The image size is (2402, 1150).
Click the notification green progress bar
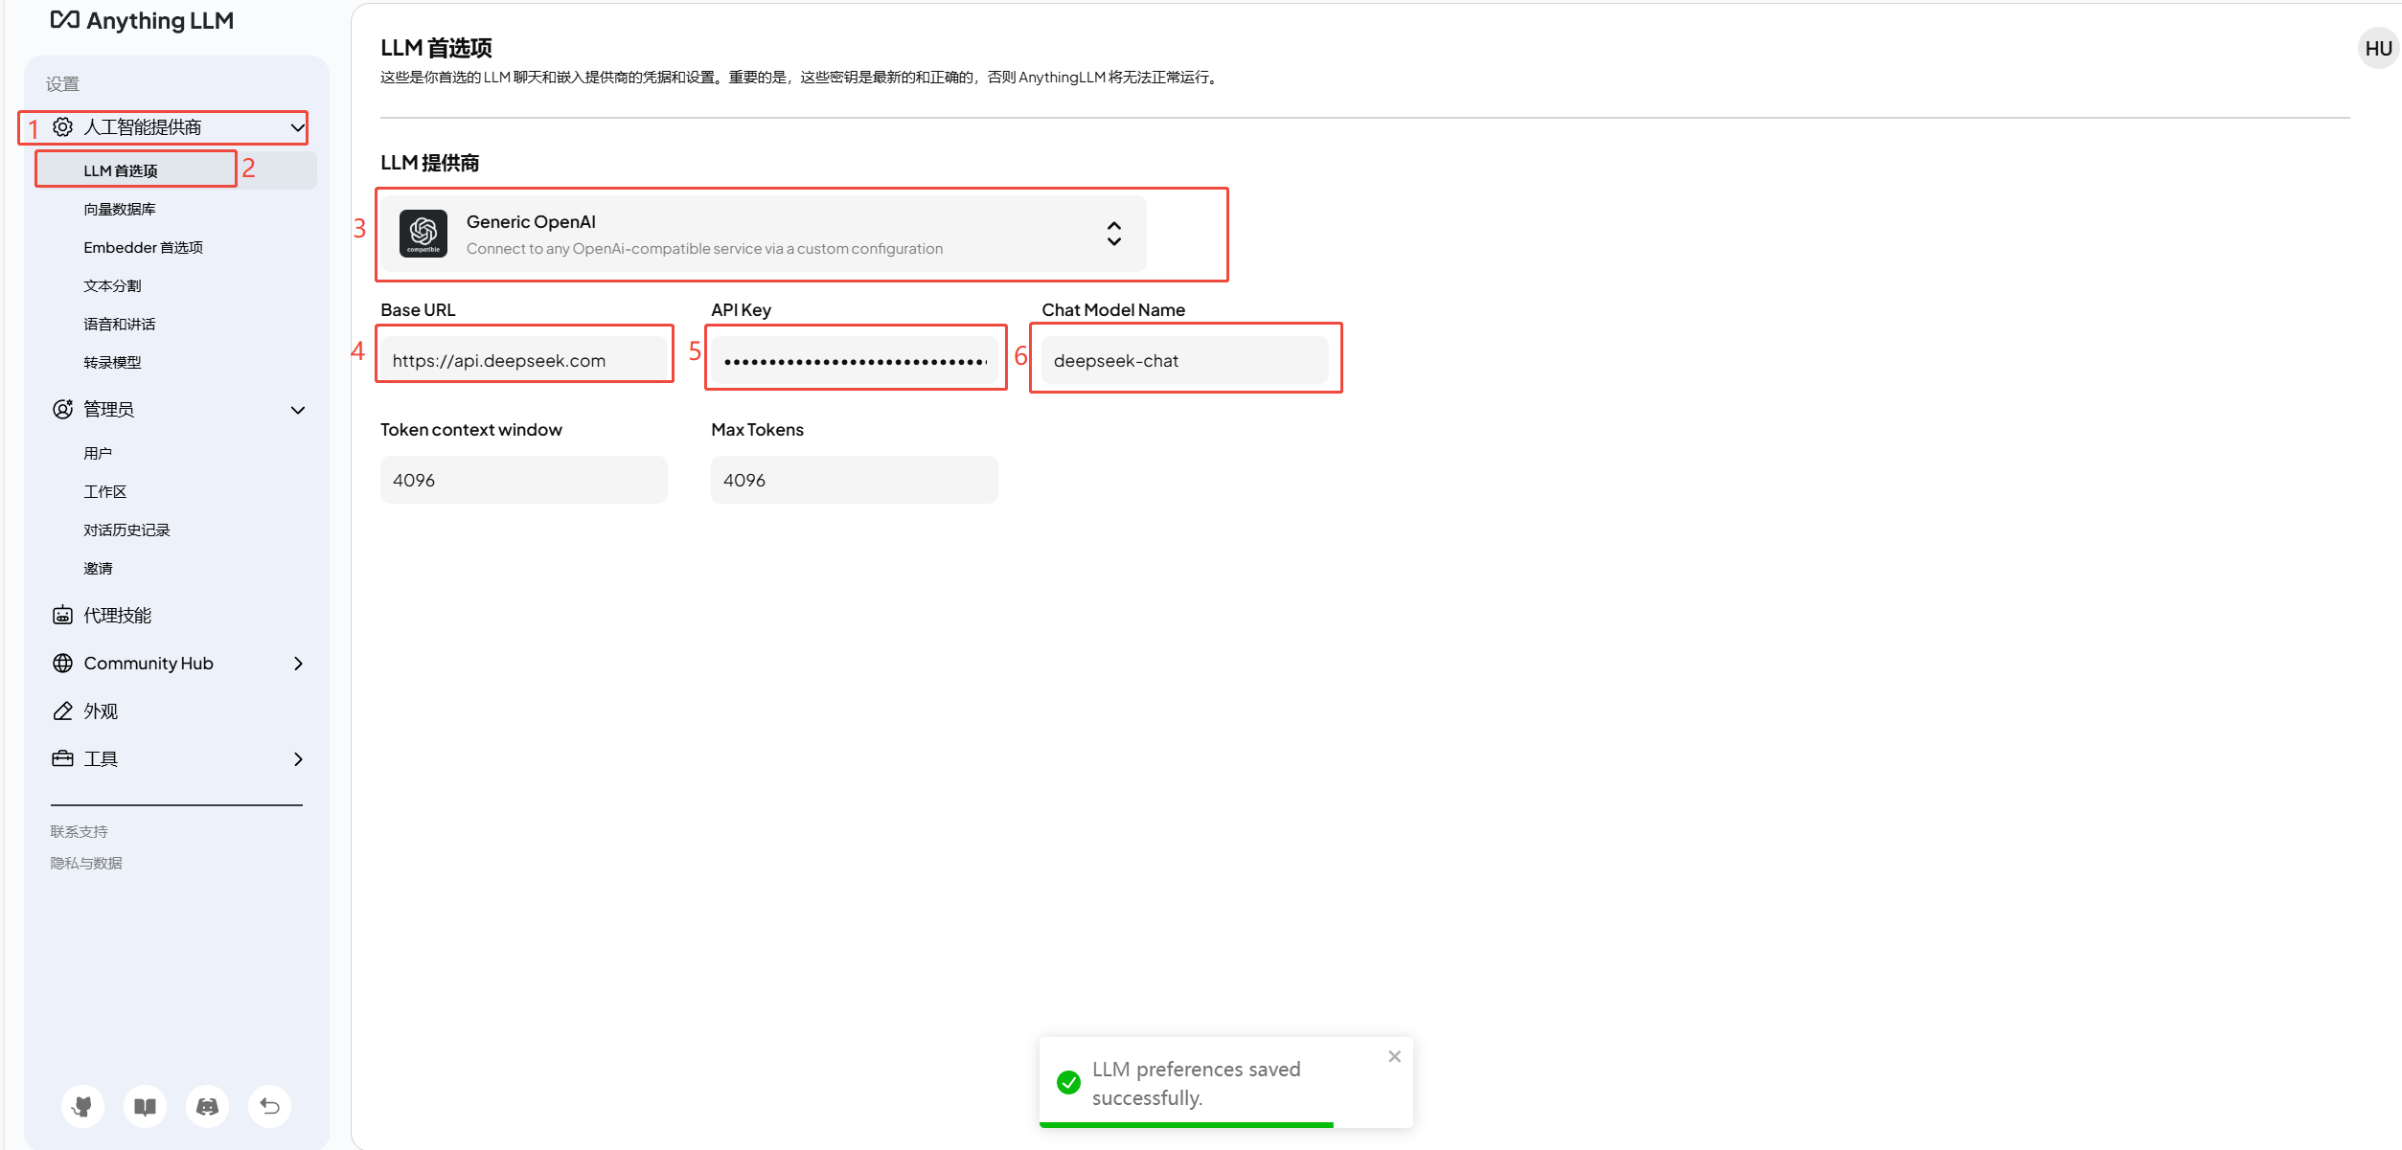1186,1124
